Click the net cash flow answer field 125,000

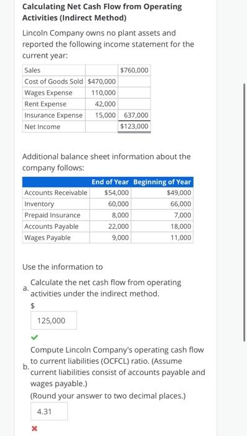pyautogui.click(x=54, y=320)
